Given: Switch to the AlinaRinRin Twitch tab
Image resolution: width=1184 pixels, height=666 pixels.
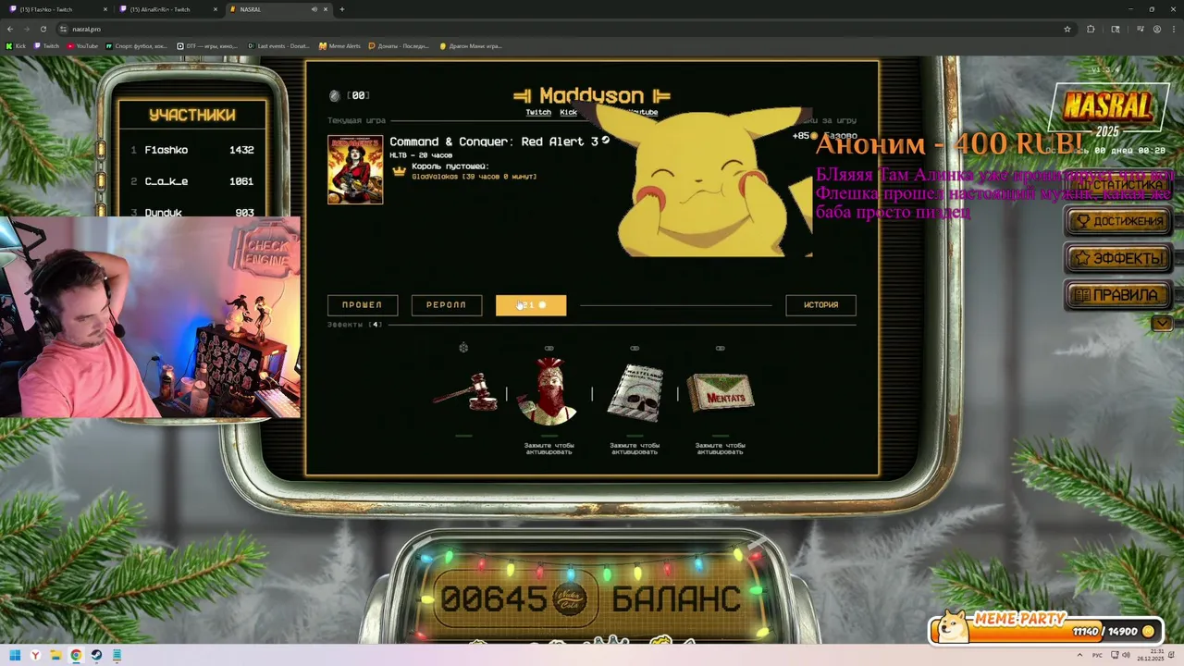Looking at the screenshot, I should click(x=168, y=9).
